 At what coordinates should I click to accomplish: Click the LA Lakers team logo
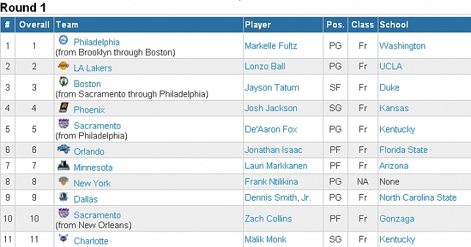63,66
